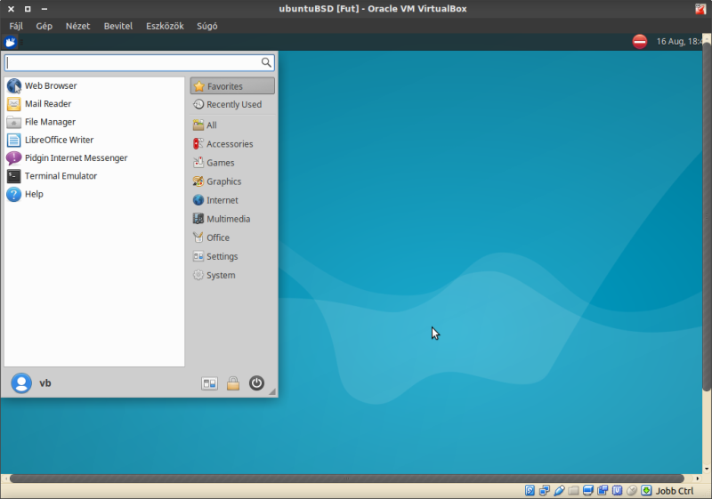
Task: Click the red no-entry indicator in panel
Action: coord(640,42)
